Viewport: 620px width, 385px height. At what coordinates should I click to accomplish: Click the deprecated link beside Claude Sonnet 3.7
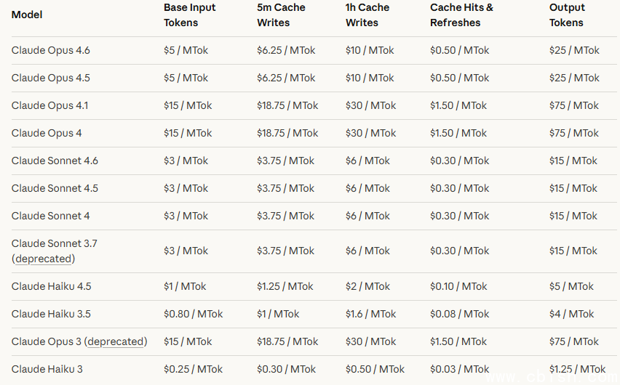43,259
